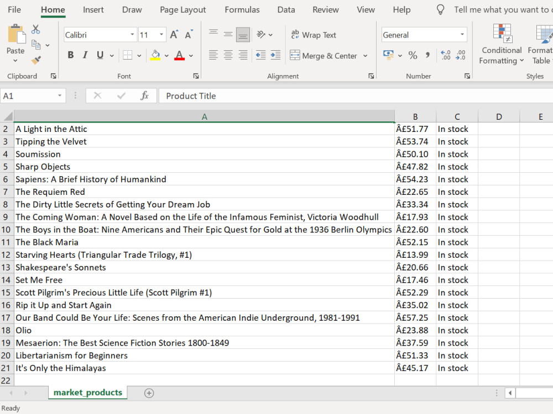The image size is (553, 414).
Task: Select the market_products sheet tab
Action: point(88,392)
